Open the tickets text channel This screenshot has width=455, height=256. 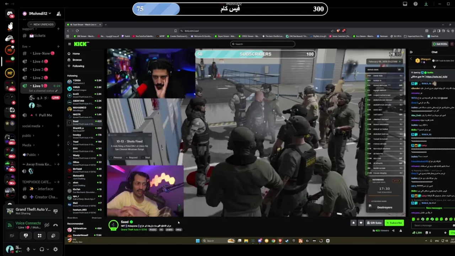click(x=37, y=36)
